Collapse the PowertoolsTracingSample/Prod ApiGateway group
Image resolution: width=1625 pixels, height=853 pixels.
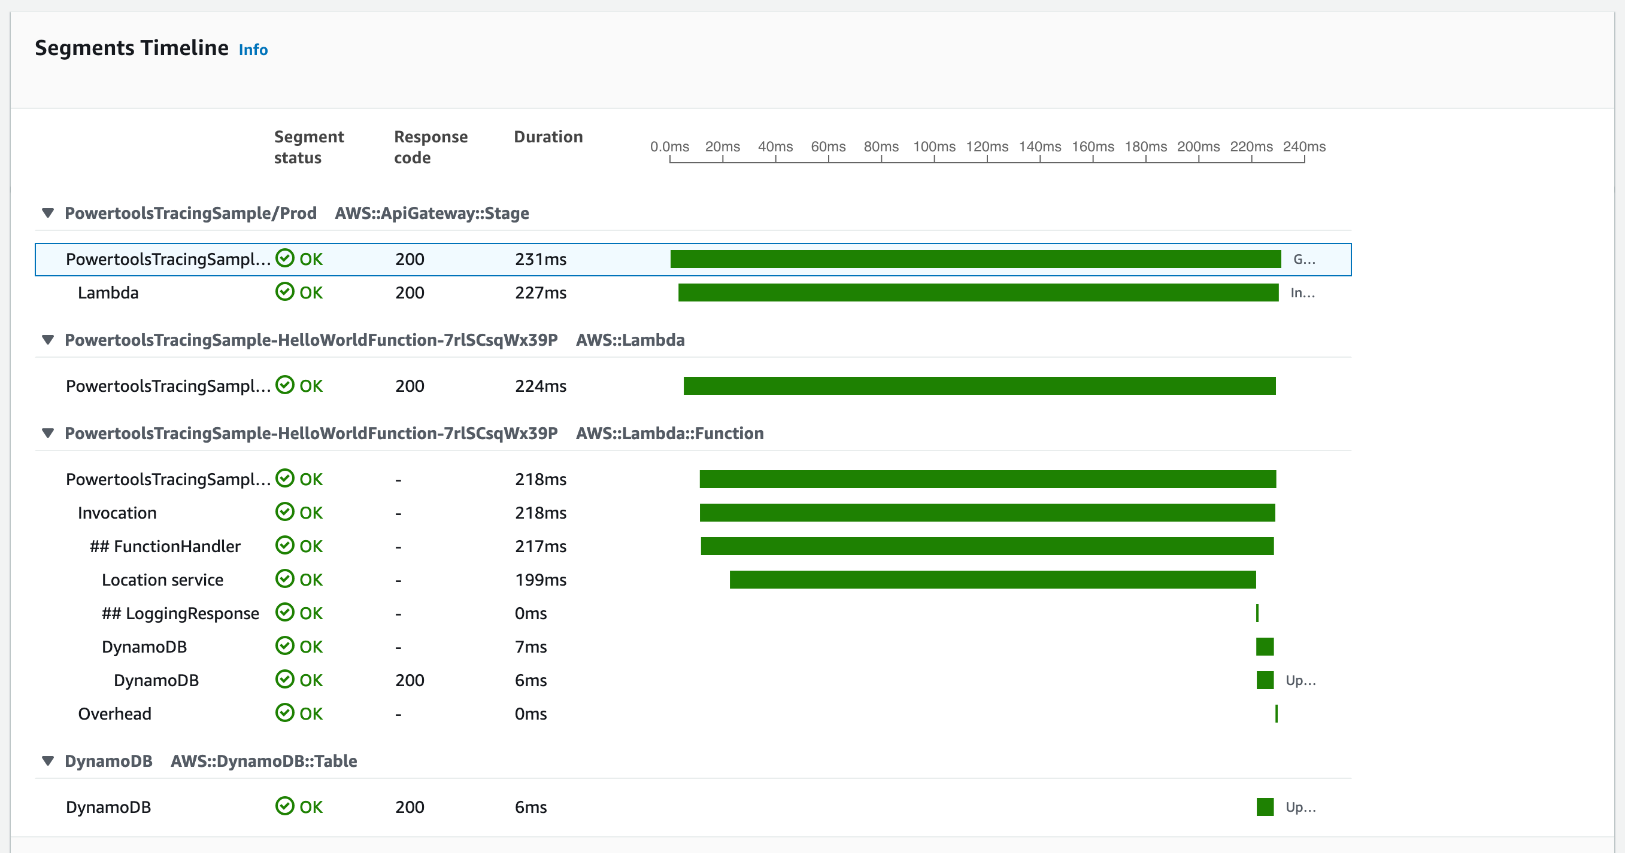point(48,213)
